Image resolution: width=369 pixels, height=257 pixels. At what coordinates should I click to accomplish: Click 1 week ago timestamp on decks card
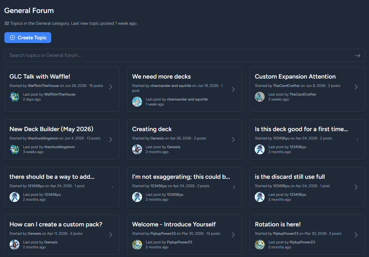tap(155, 104)
